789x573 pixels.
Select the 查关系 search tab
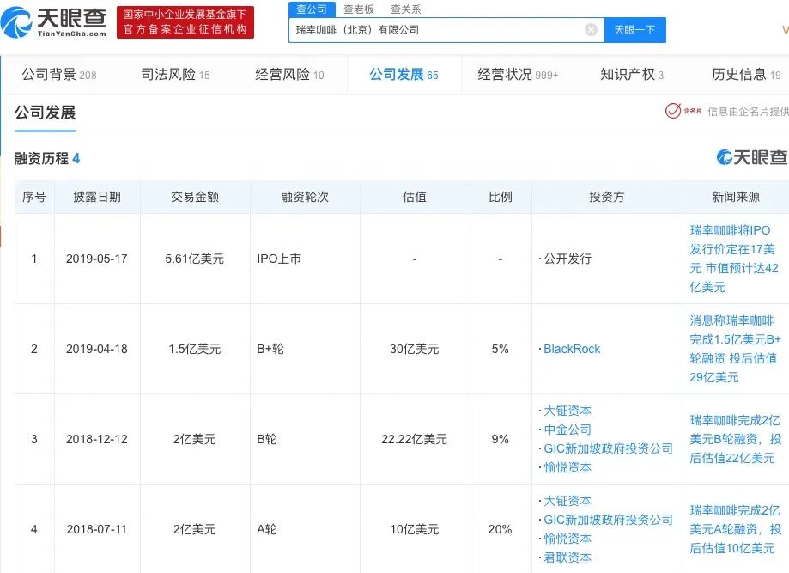(405, 9)
